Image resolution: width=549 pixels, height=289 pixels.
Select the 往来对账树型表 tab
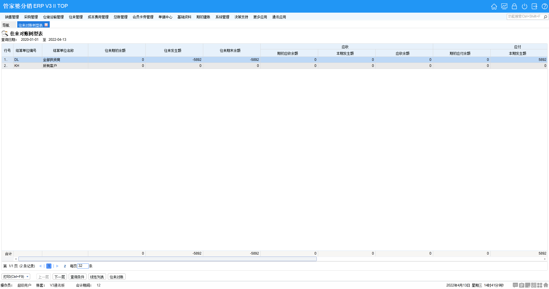(x=30, y=25)
